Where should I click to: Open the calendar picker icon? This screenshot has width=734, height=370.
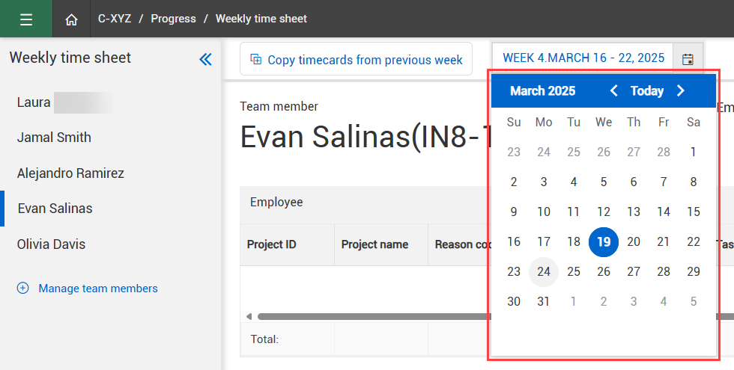[688, 58]
